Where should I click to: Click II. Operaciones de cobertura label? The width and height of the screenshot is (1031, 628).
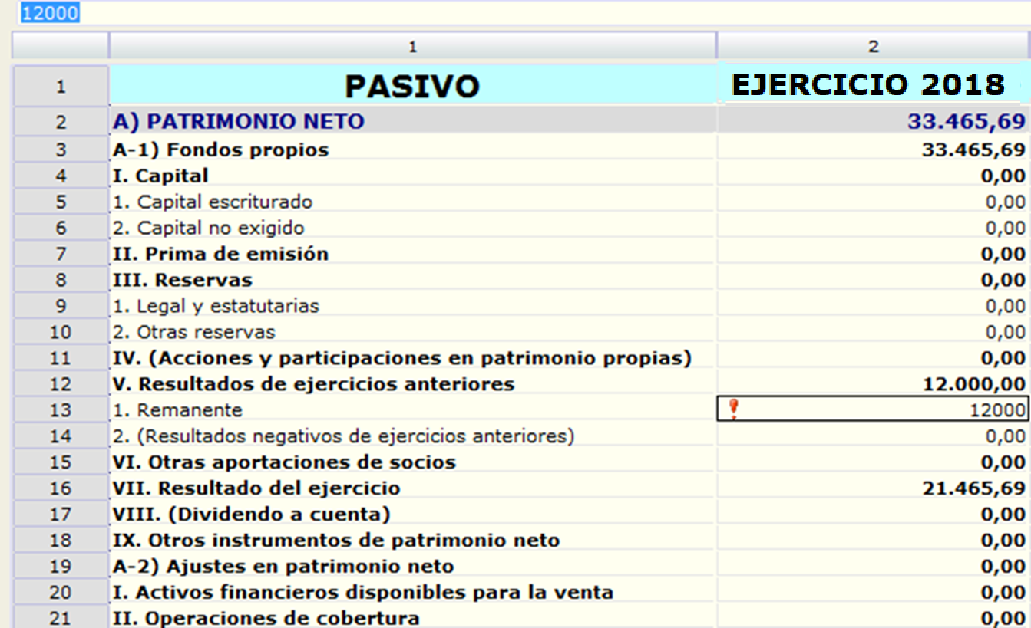point(413,618)
